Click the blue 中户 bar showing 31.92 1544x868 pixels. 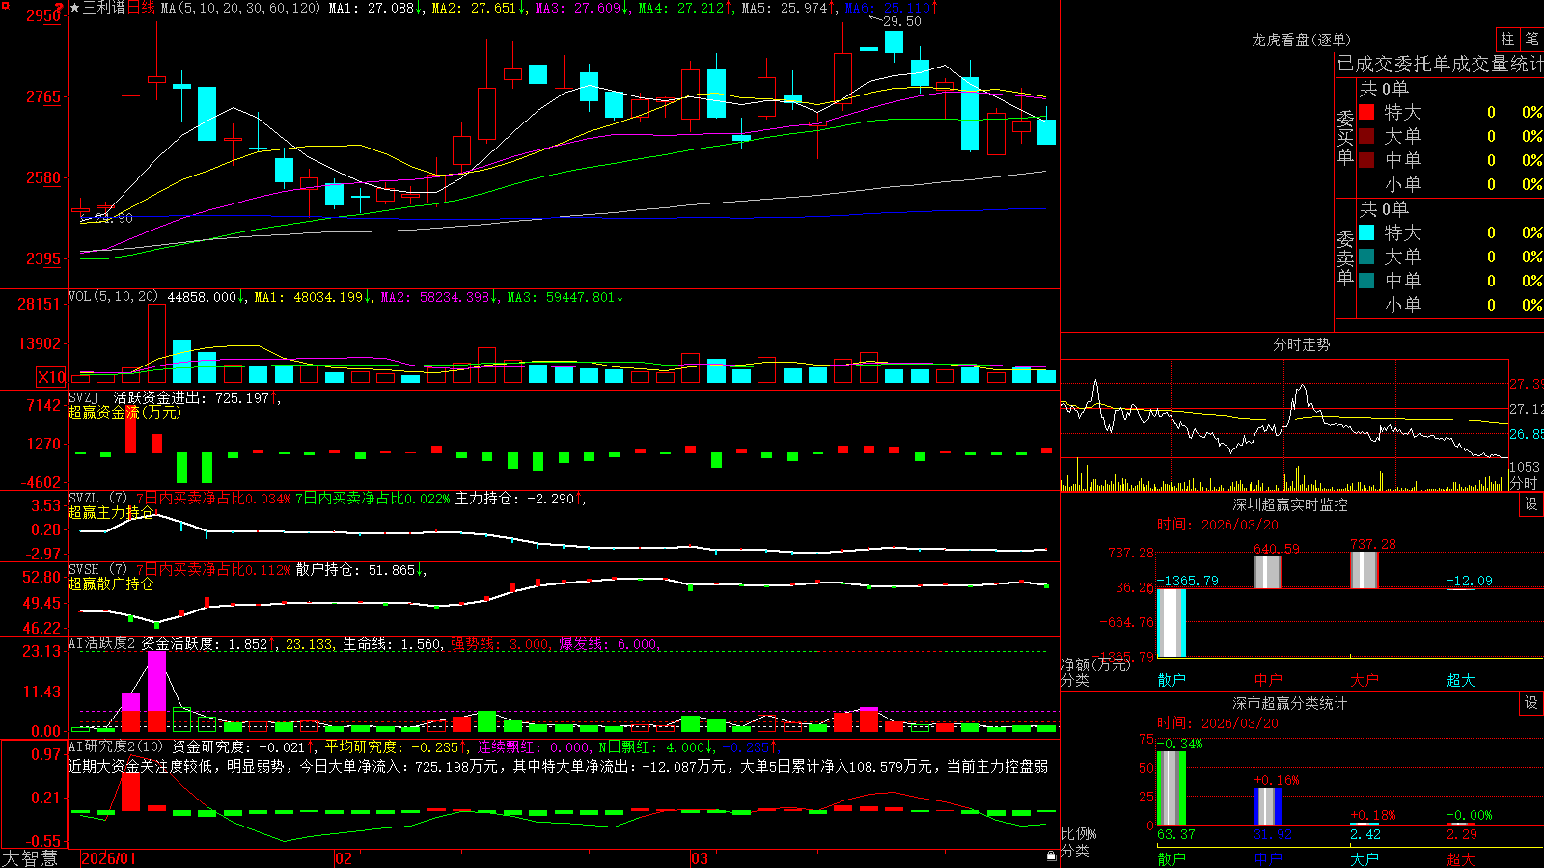(1267, 806)
